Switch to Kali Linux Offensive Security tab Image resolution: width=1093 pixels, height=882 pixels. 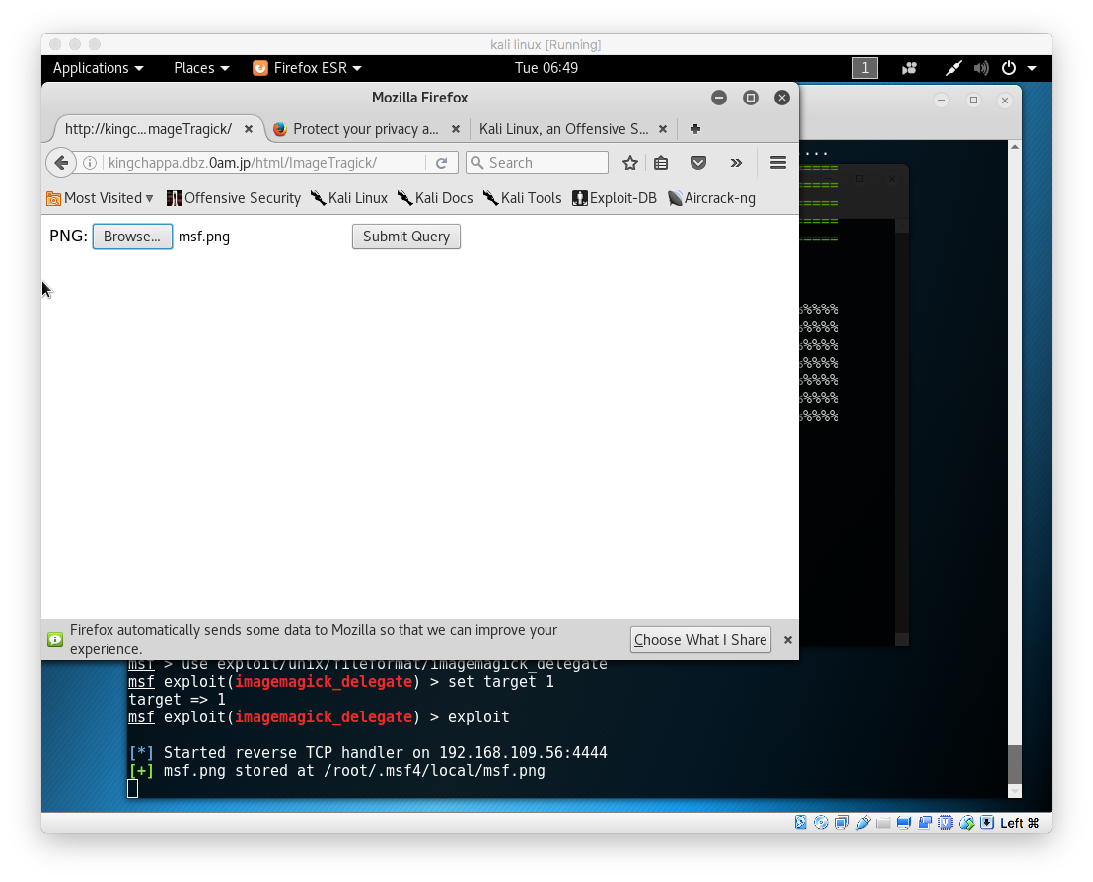(x=563, y=129)
